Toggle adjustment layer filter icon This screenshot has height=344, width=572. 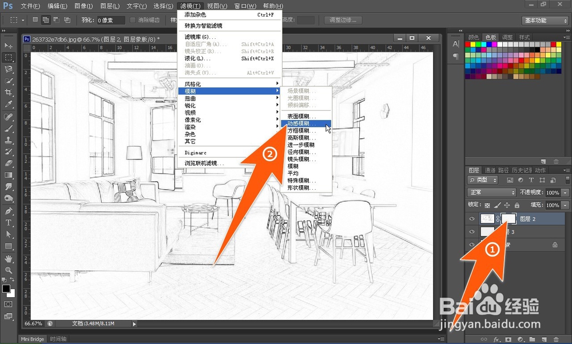click(521, 180)
